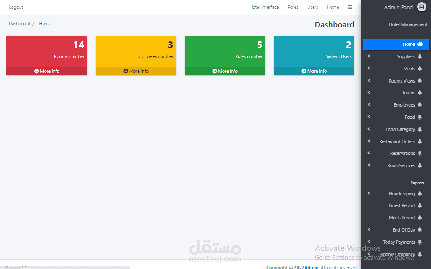431x269 pixels.
Task: Click the rooms count 14
Action: click(x=79, y=45)
